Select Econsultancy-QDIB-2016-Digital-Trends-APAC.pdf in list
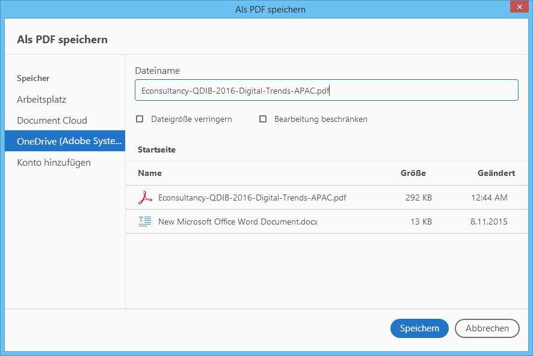Image resolution: width=533 pixels, height=356 pixels. [x=327, y=198]
